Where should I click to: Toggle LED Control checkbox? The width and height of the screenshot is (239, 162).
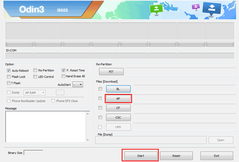tap(35, 77)
